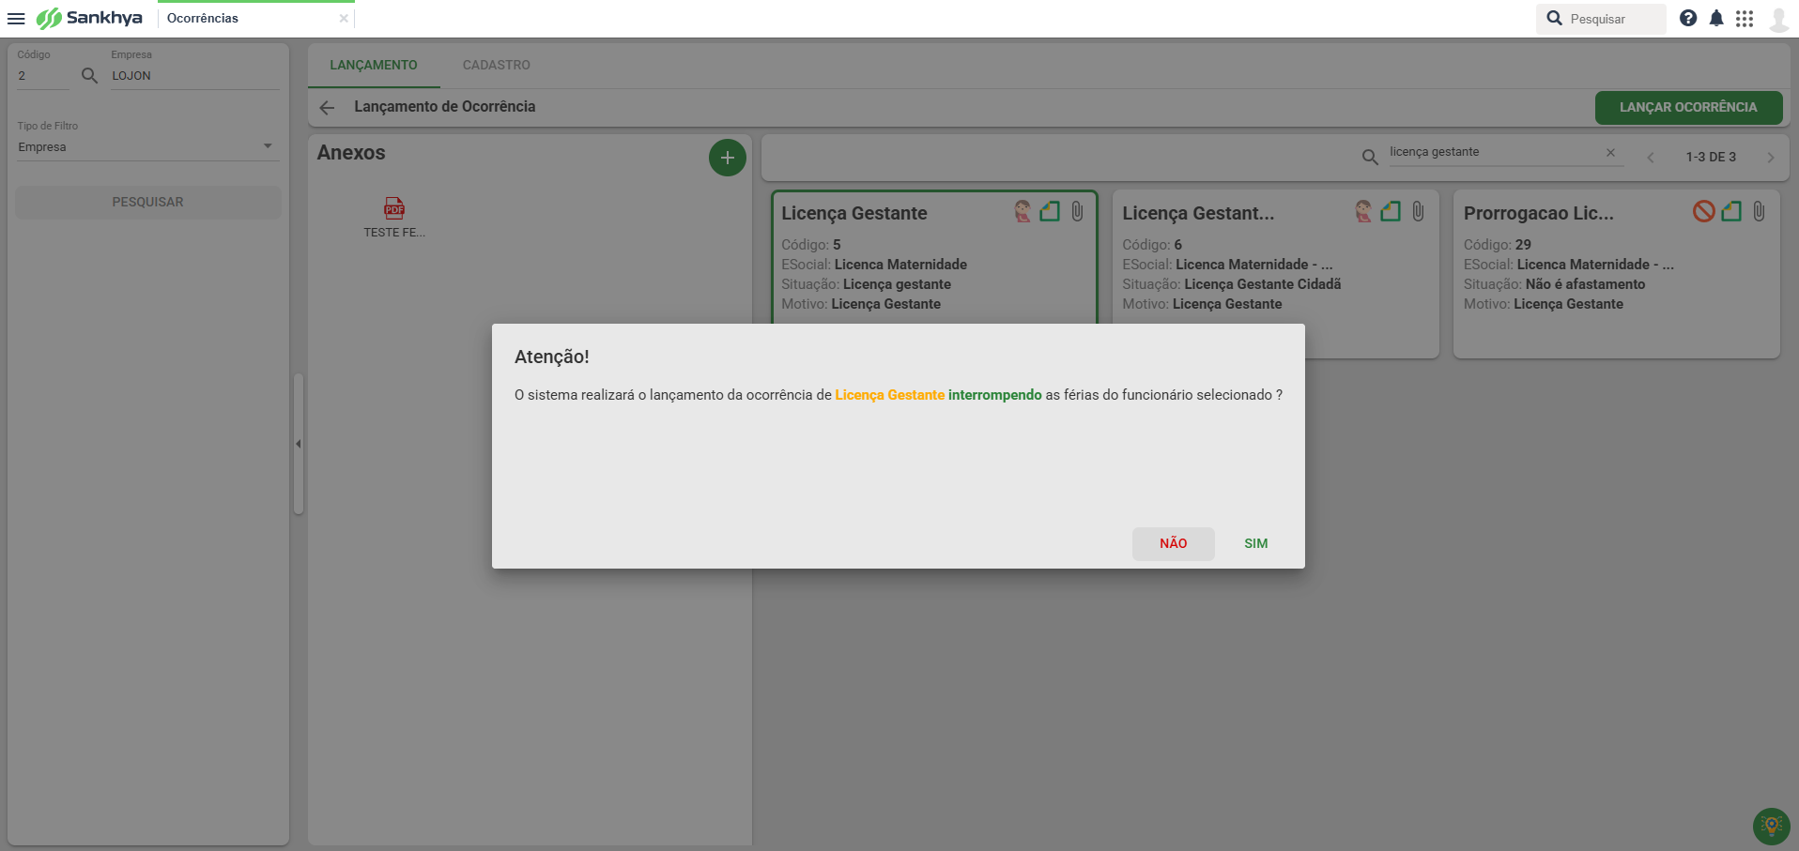This screenshot has height=851, width=1799.
Task: Click the person icon on code 5 card
Action: point(1023,211)
